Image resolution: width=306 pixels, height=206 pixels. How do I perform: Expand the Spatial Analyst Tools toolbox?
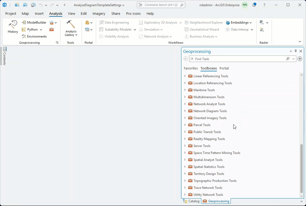185,160
